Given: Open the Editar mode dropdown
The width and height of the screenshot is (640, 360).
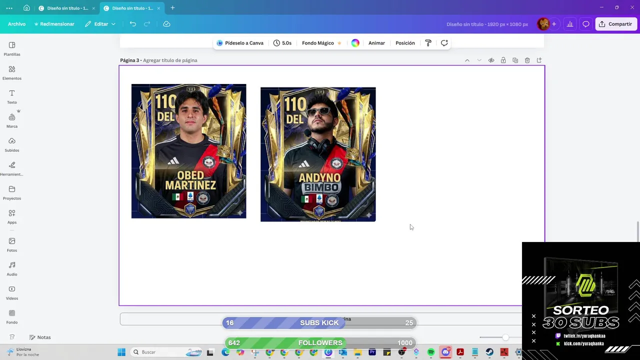Looking at the screenshot, I should point(100,24).
